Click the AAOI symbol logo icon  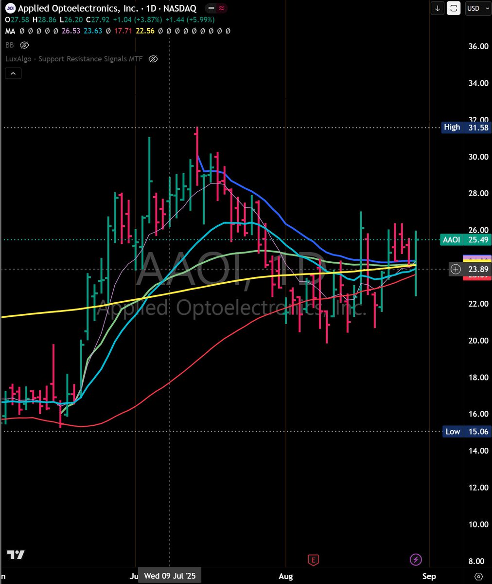[x=10, y=8]
